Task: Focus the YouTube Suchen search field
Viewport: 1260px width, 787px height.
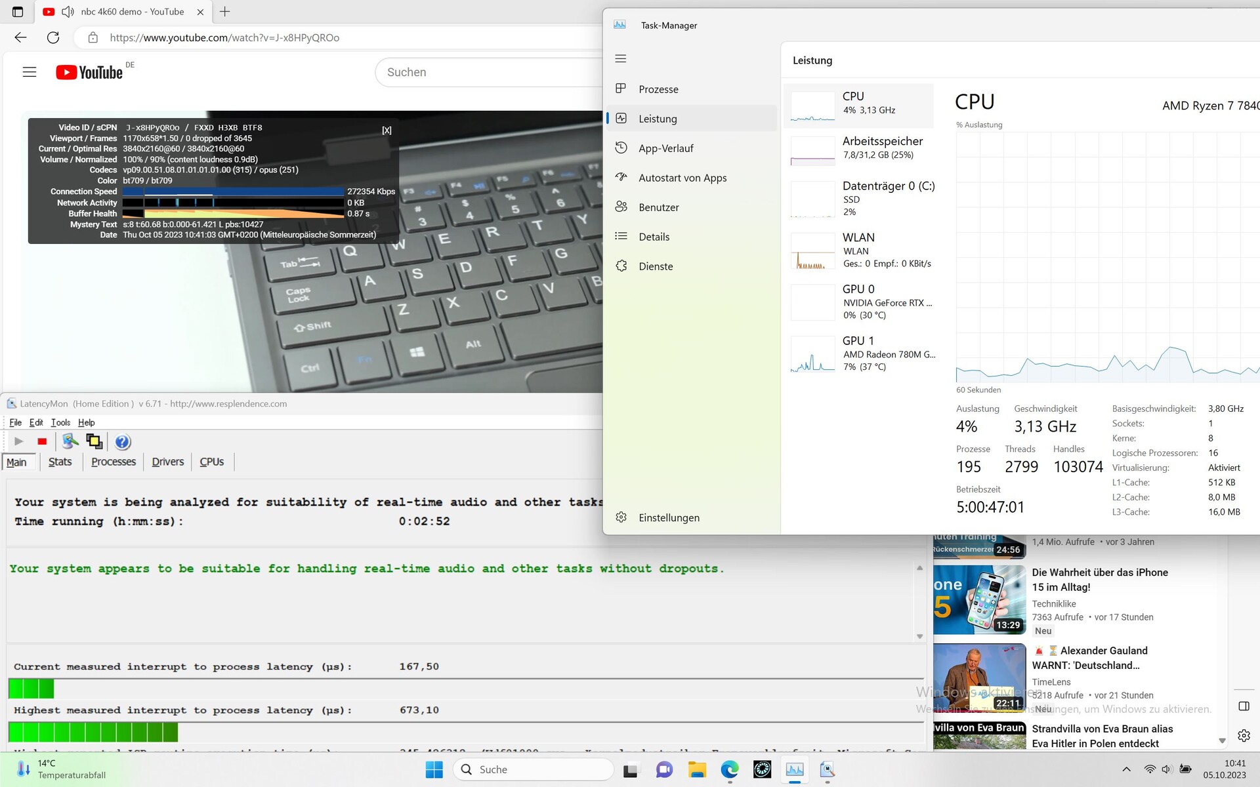Action: (489, 72)
